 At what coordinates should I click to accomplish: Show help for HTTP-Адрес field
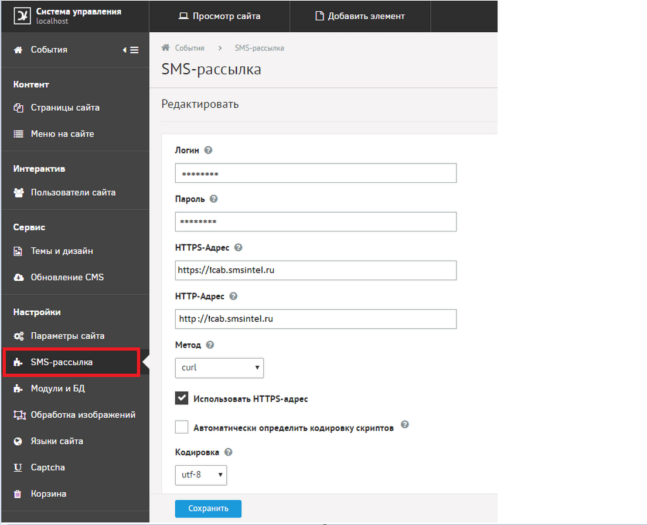click(x=233, y=296)
